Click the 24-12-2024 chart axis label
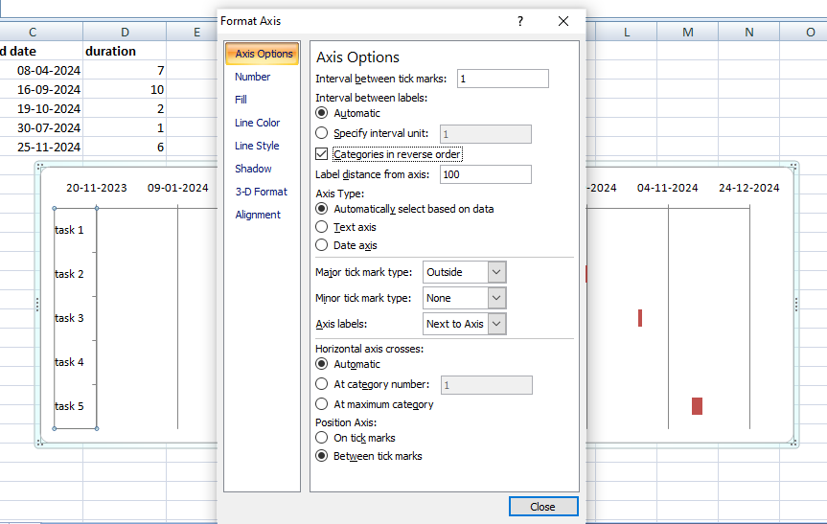This screenshot has width=827, height=524. click(749, 188)
